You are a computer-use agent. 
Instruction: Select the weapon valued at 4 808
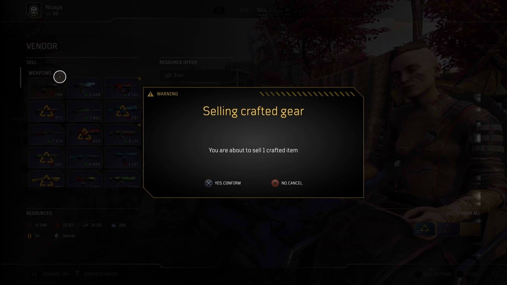click(84, 158)
